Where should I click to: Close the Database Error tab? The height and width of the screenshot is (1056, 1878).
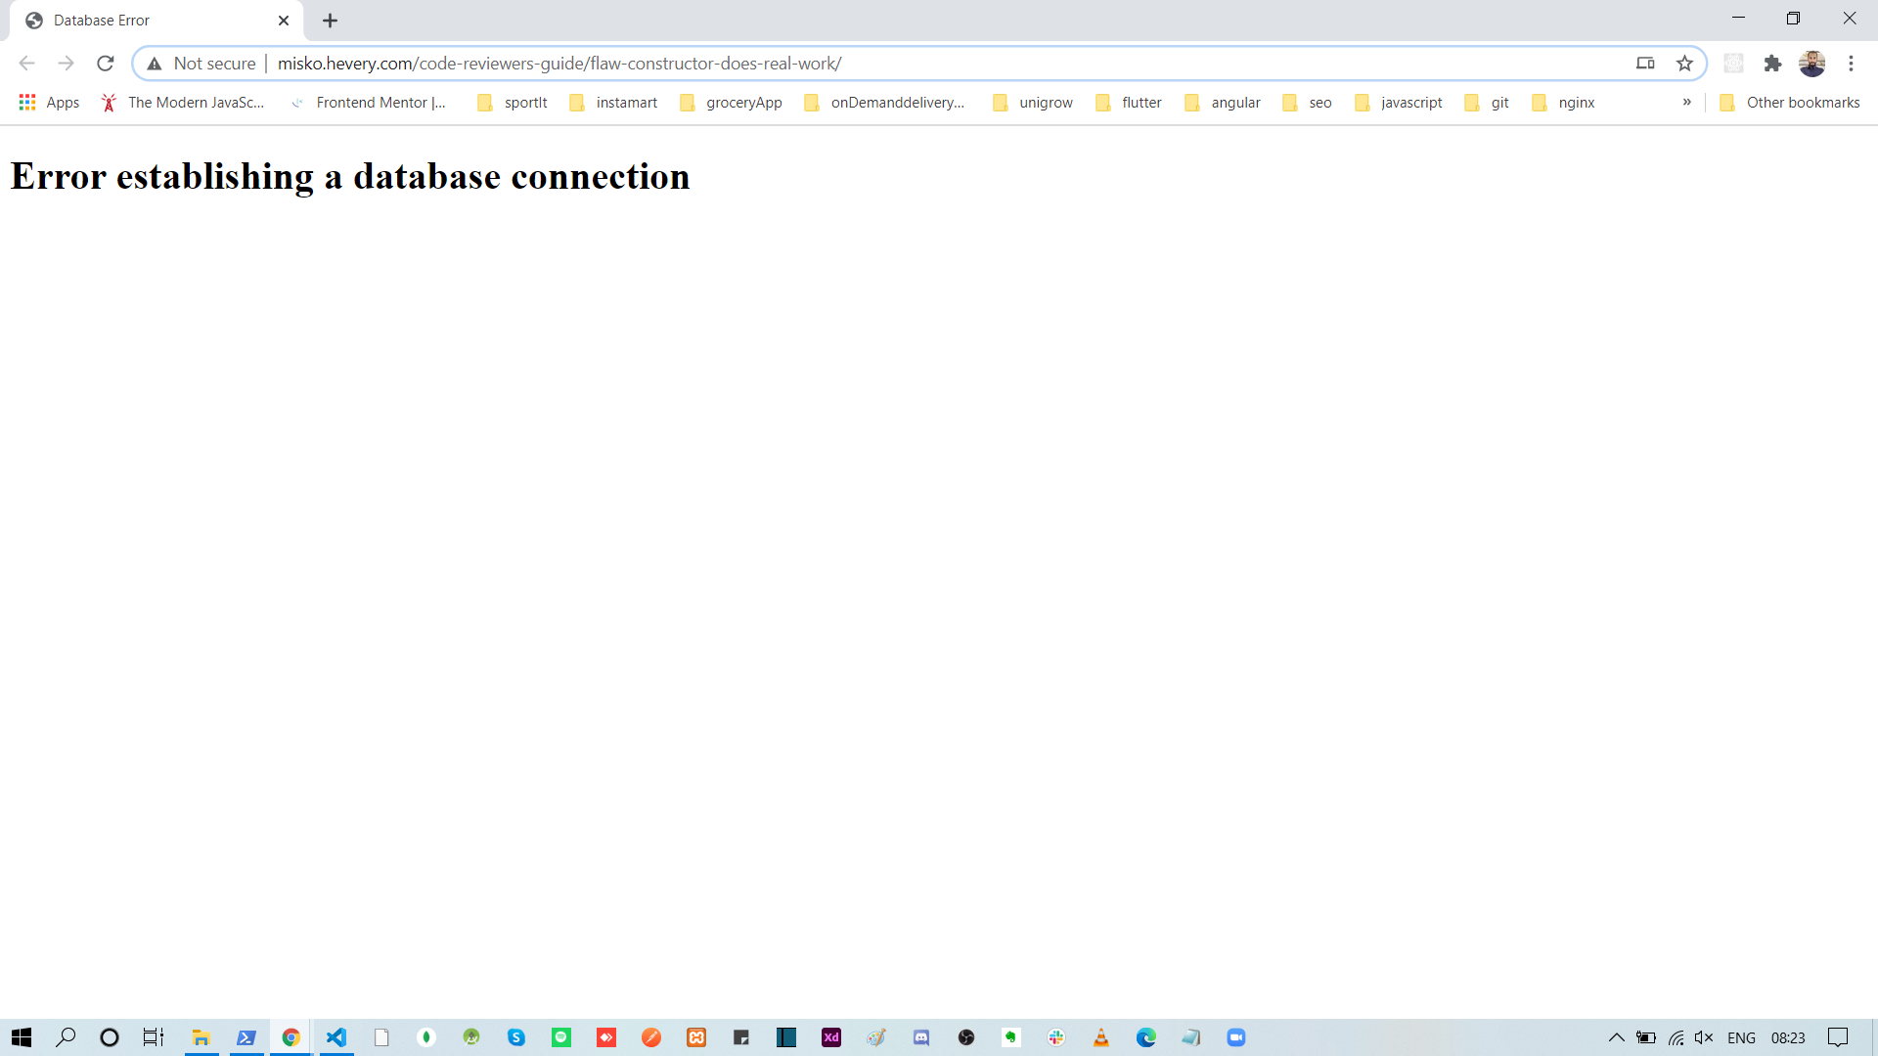(x=284, y=21)
